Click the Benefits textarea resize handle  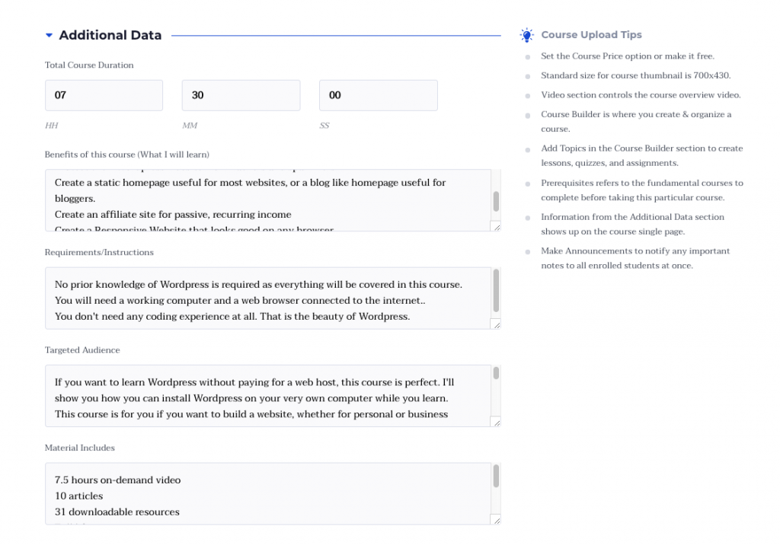[497, 227]
